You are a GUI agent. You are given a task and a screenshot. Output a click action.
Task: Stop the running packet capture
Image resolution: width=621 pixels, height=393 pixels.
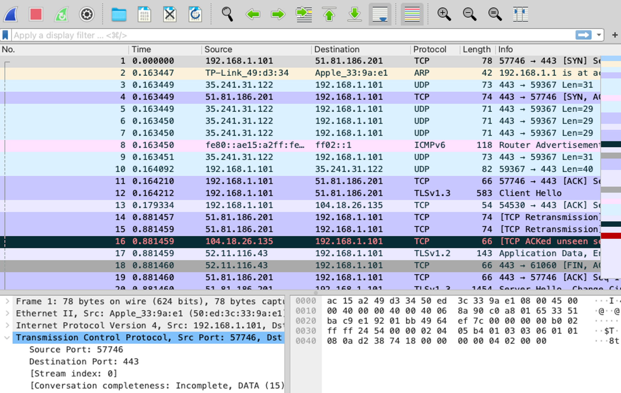pos(36,14)
